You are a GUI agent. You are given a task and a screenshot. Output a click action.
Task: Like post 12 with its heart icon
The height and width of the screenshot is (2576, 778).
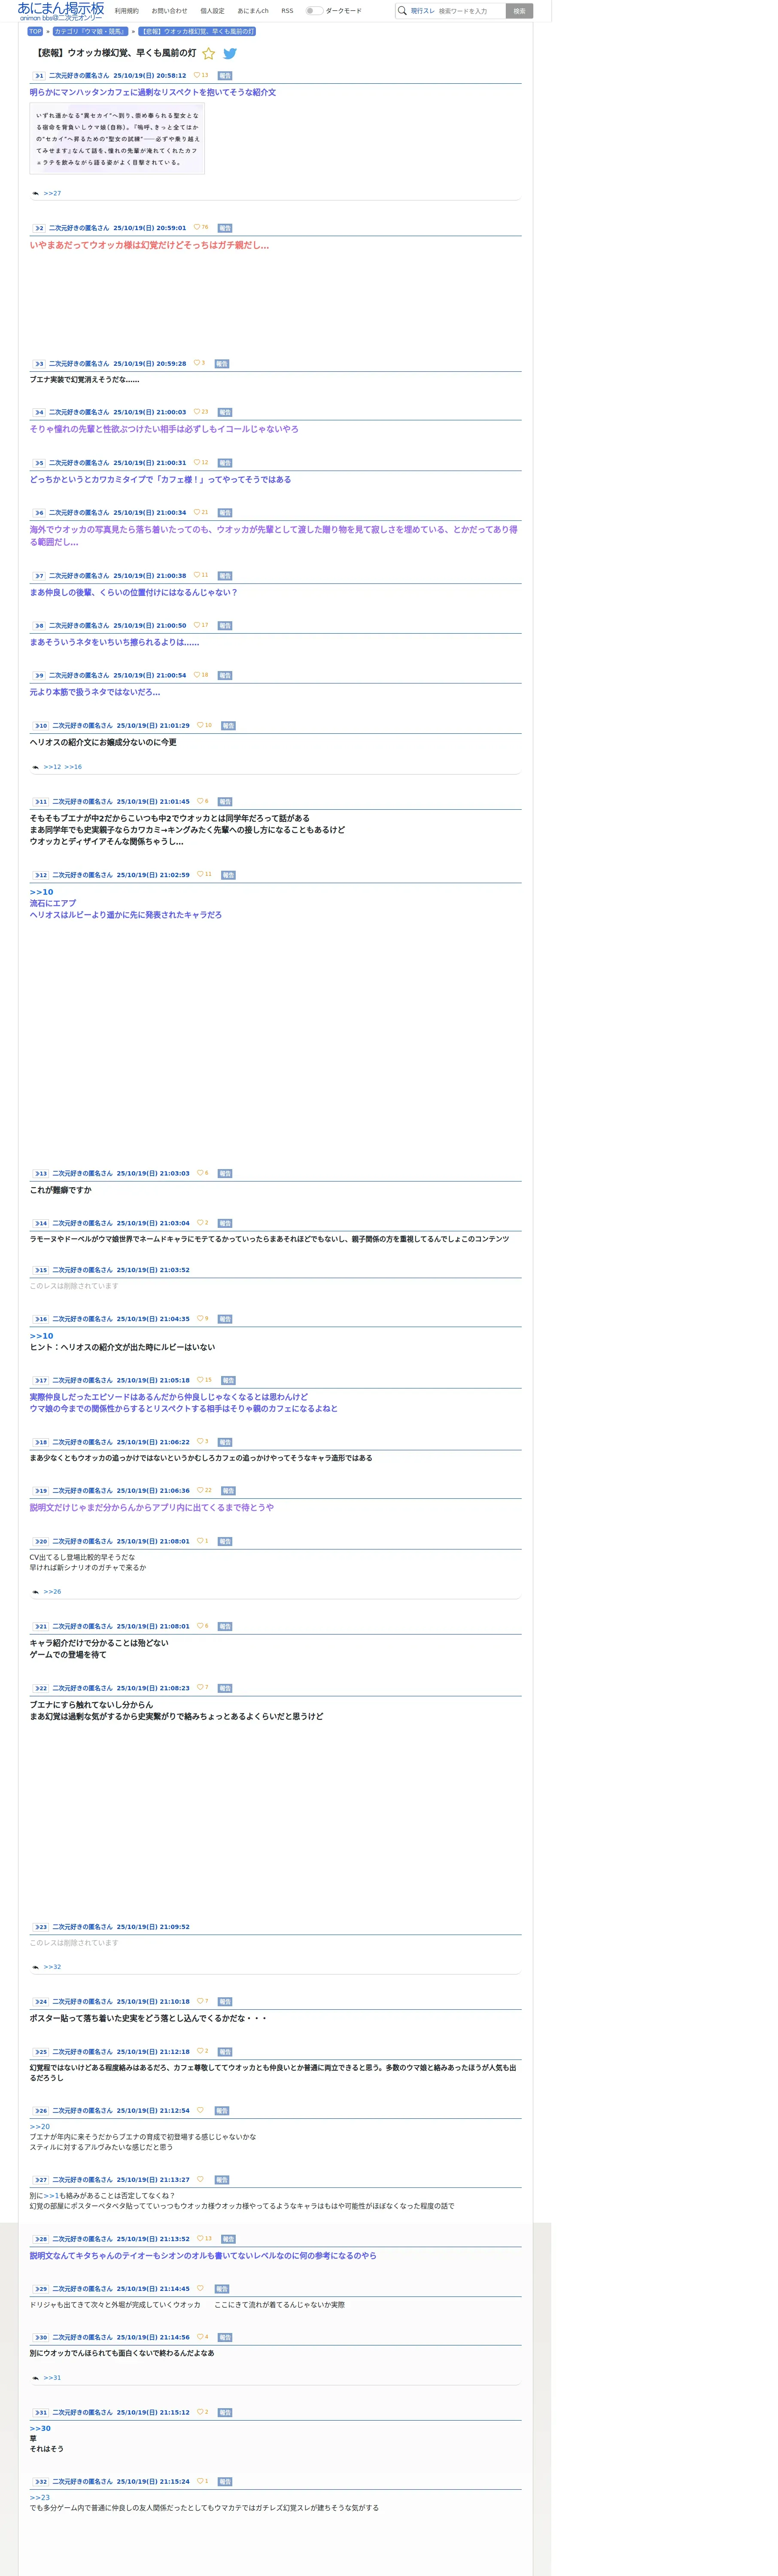click(x=200, y=874)
